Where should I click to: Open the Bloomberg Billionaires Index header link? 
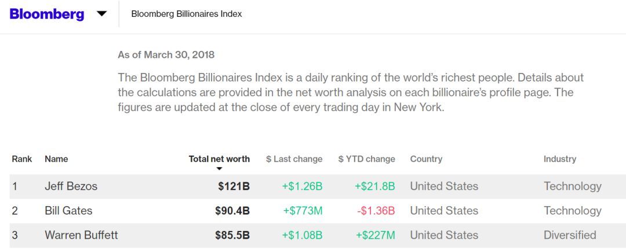click(187, 14)
